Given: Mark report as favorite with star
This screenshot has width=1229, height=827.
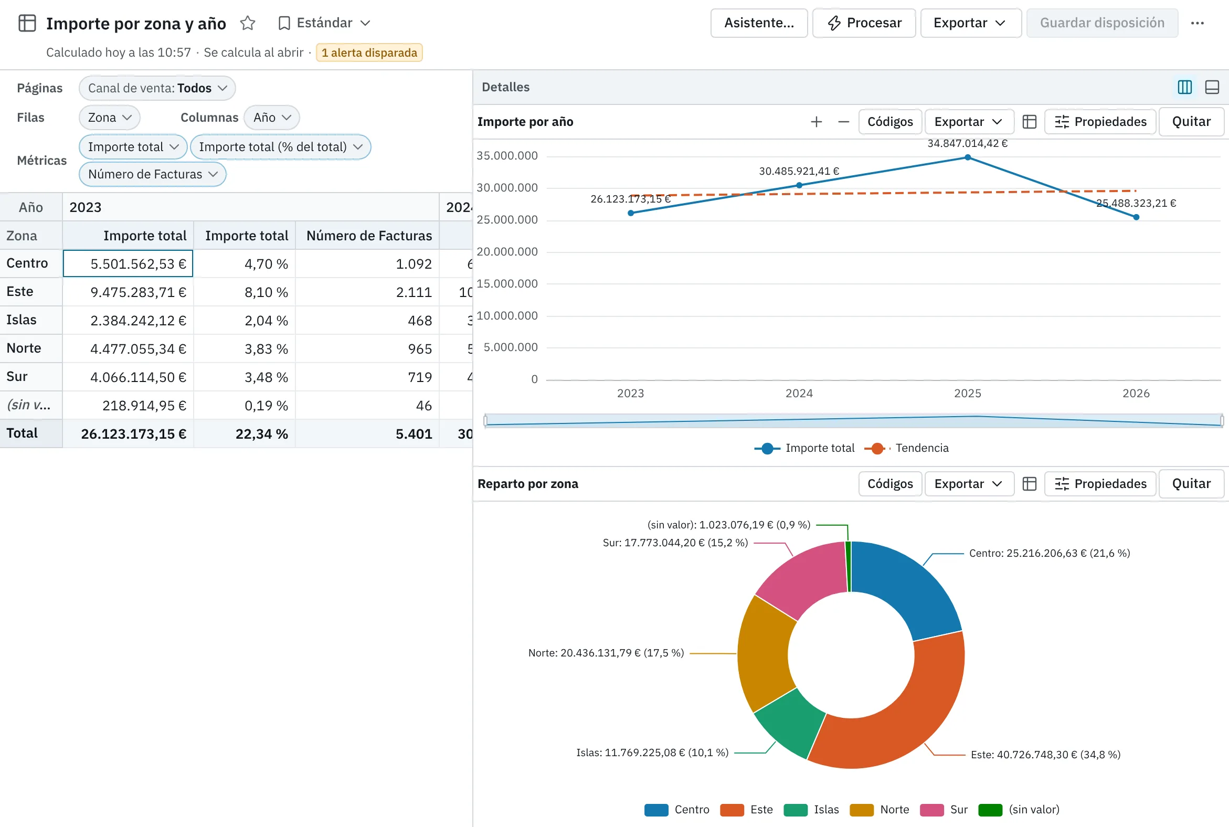Looking at the screenshot, I should click(247, 23).
